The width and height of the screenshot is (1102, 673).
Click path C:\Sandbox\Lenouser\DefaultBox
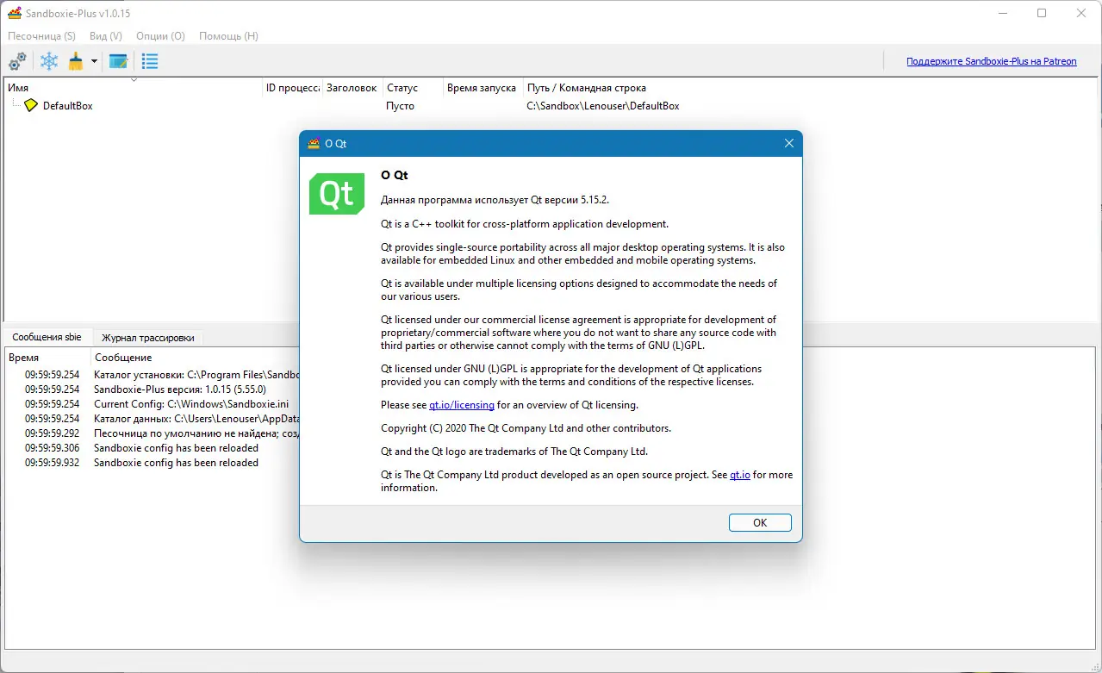[x=603, y=106]
